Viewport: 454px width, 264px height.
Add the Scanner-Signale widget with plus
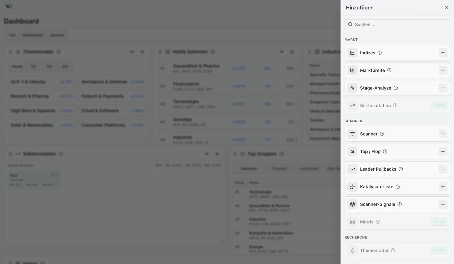tap(443, 204)
